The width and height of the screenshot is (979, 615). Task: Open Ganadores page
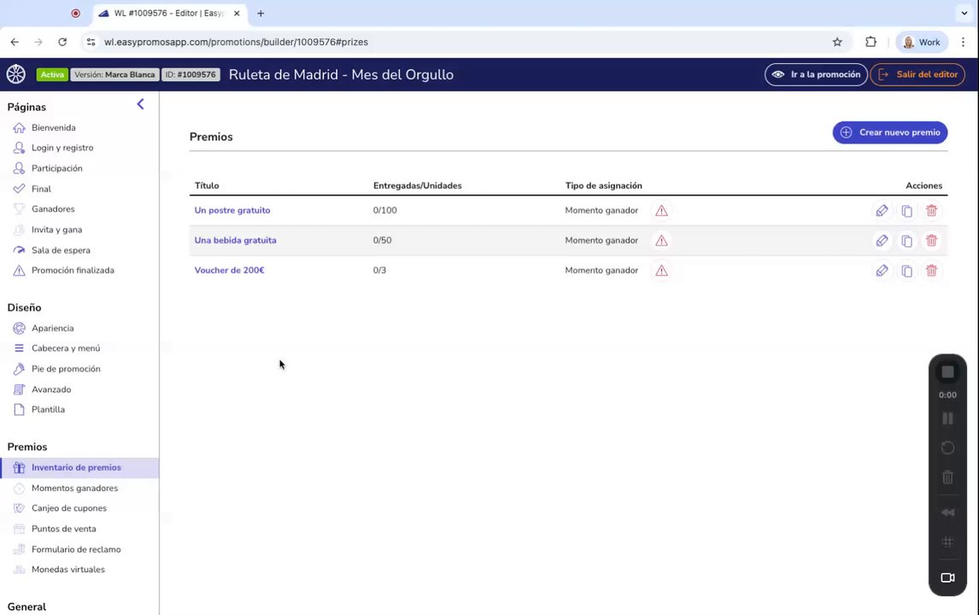coord(53,209)
